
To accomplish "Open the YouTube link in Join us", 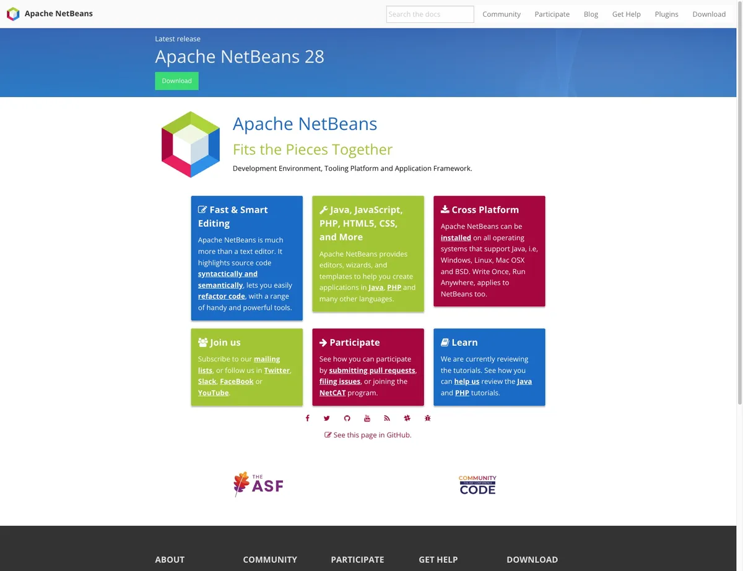I will point(214,393).
